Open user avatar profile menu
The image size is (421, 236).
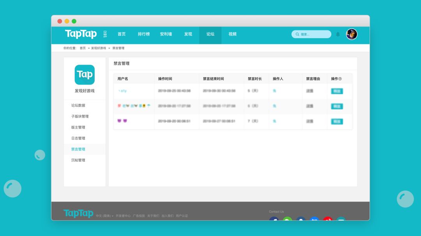pos(352,34)
